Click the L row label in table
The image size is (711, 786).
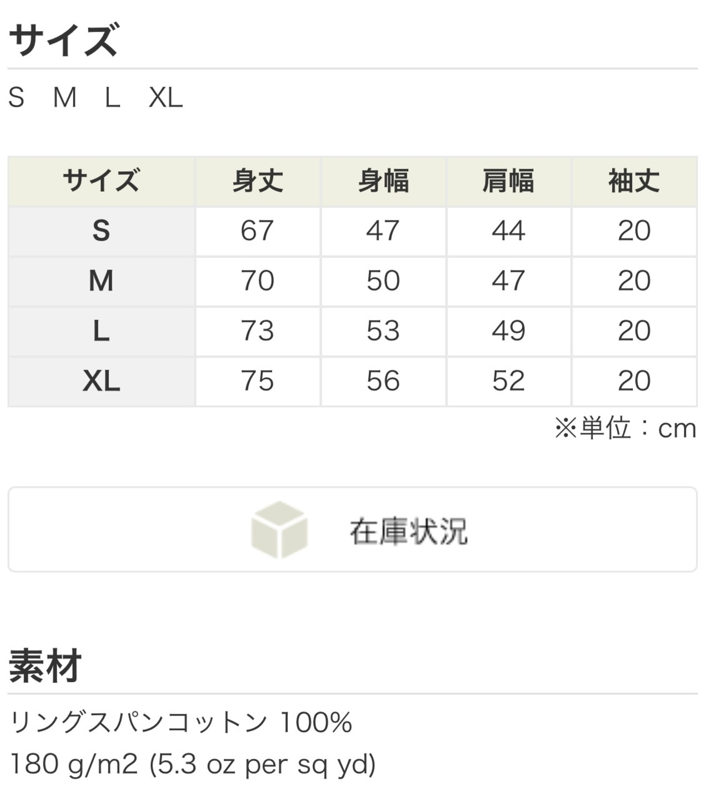pos(101,331)
